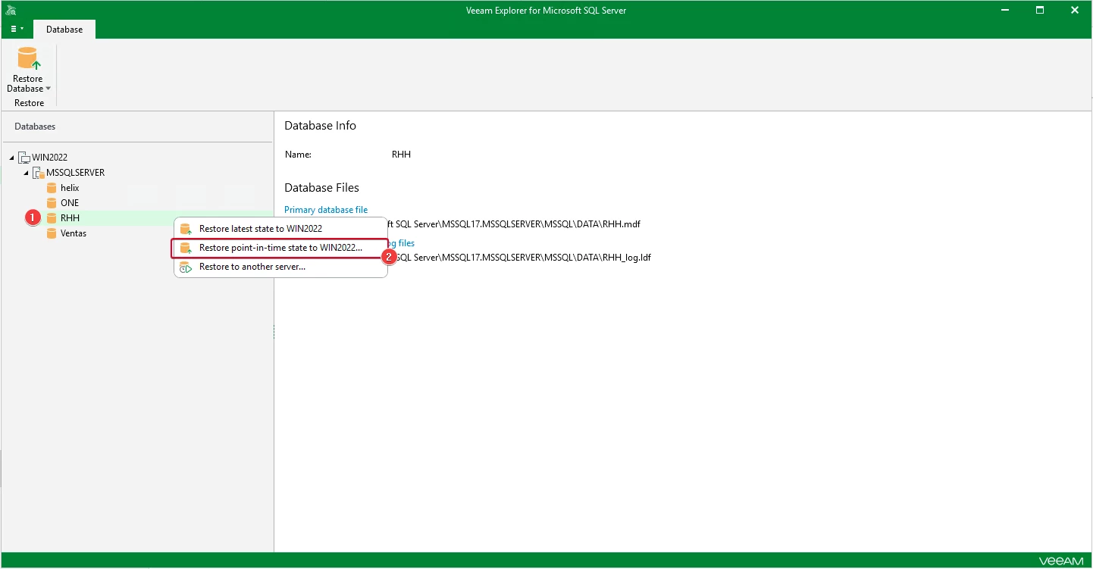Click the Restore group label in ribbon
This screenshot has height=569, width=1093.
(x=29, y=103)
